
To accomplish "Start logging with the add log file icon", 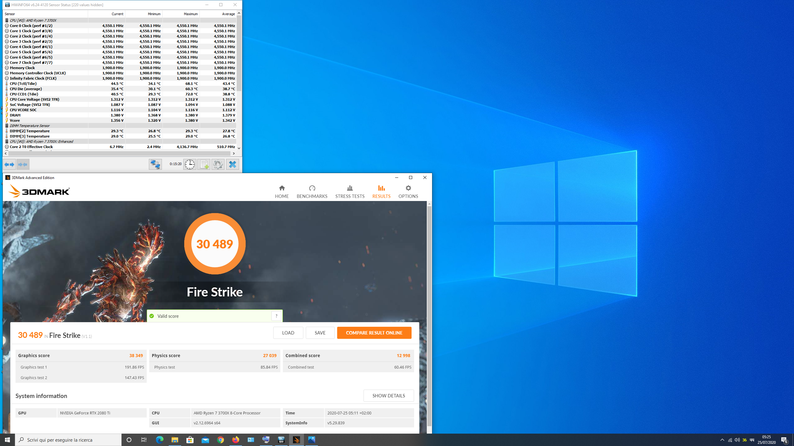I will click(204, 164).
